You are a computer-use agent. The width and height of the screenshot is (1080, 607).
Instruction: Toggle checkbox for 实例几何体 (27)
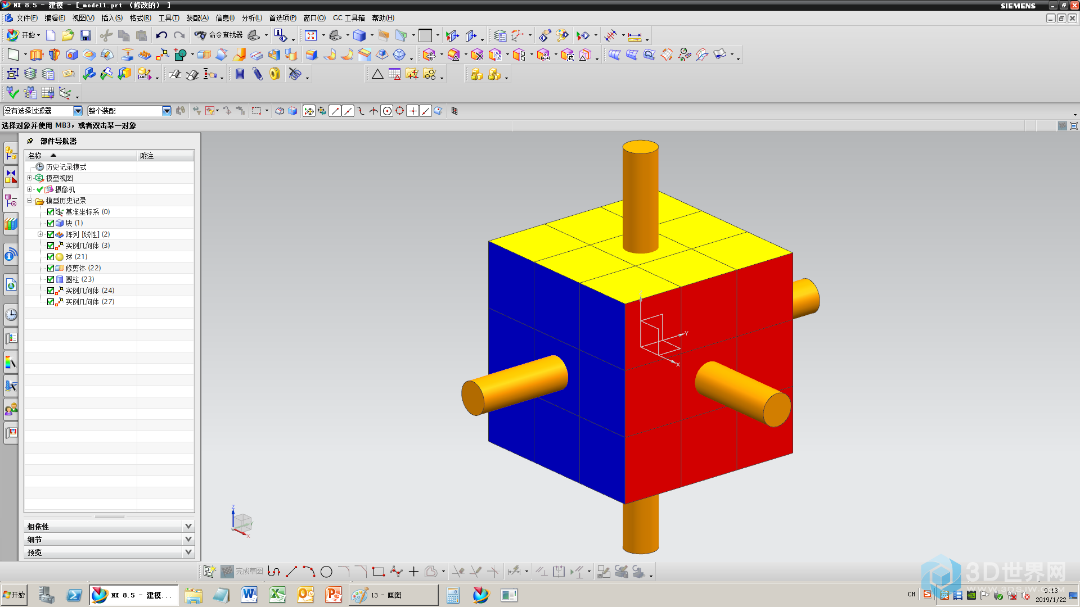pos(51,302)
